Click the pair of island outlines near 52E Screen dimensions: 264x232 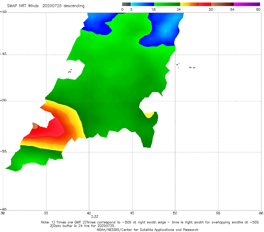(192, 67)
